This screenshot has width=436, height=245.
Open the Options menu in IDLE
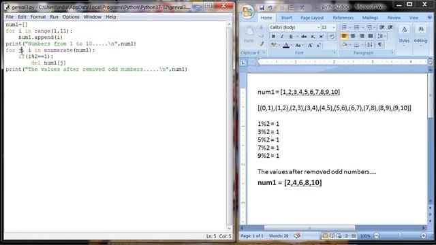point(71,17)
